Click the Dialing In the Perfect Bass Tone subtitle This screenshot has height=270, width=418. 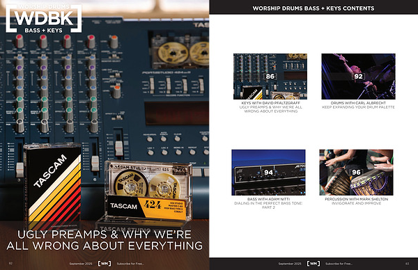(268, 205)
